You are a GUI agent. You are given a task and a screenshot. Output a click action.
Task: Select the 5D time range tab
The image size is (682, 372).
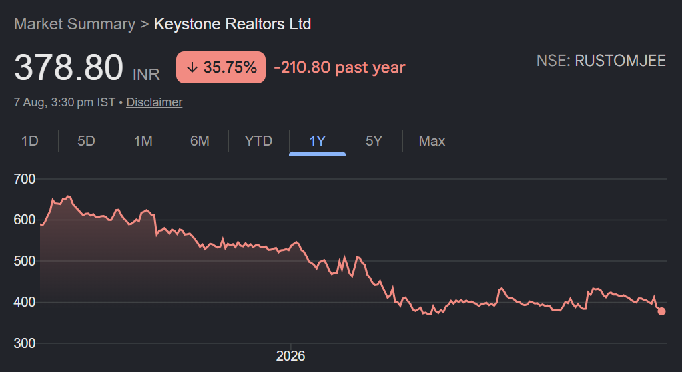coord(86,141)
